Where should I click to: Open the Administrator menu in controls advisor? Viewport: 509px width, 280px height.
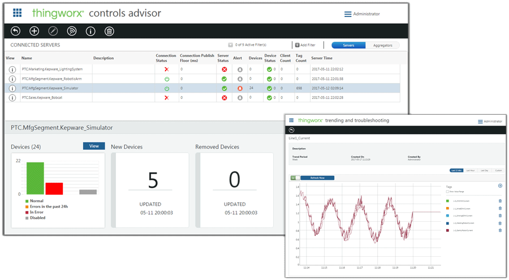tap(362, 14)
